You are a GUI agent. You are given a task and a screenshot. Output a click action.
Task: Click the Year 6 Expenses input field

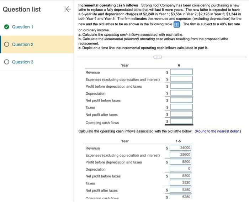[x=181, y=79]
